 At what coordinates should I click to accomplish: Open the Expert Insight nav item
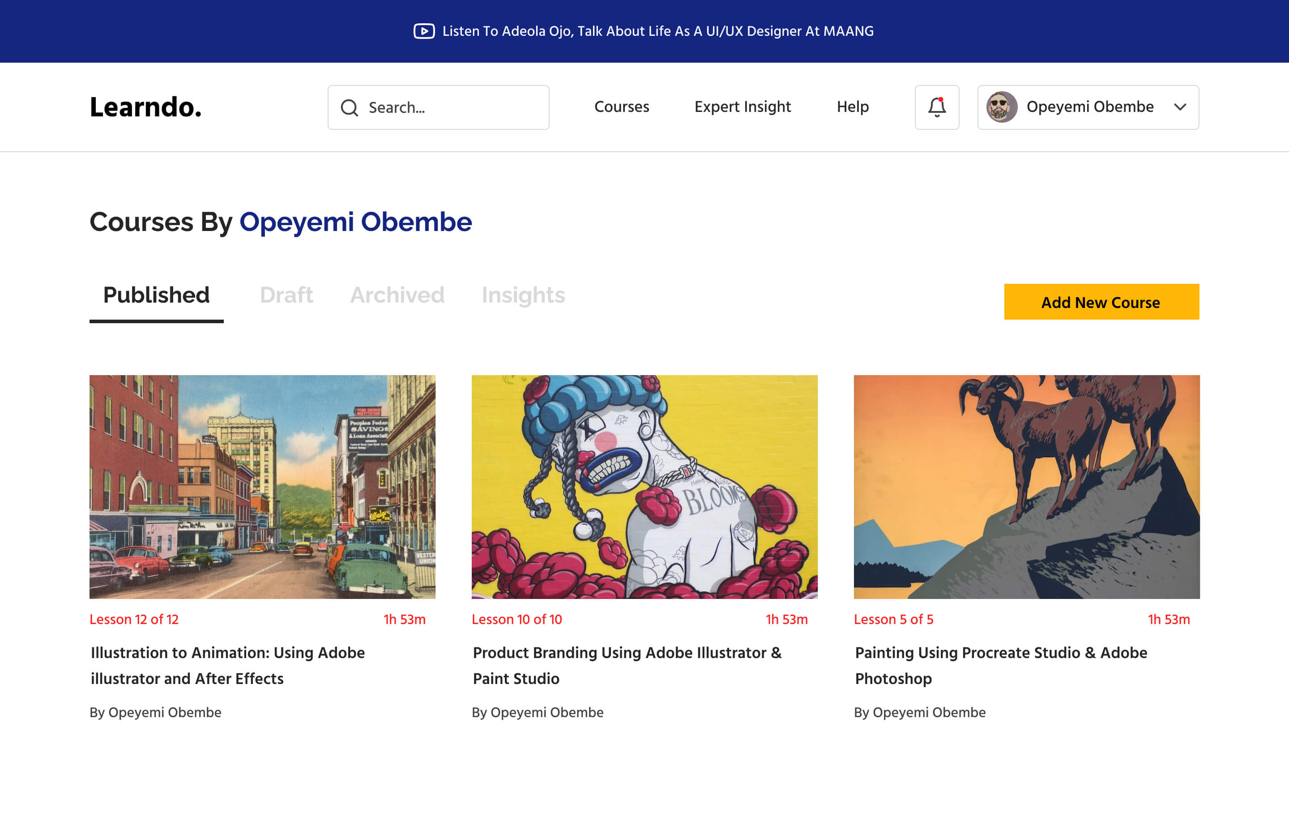click(743, 107)
